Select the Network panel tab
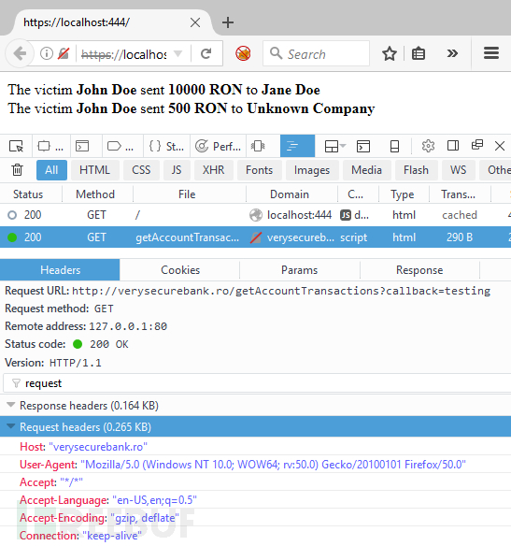511x546 pixels. click(x=297, y=146)
